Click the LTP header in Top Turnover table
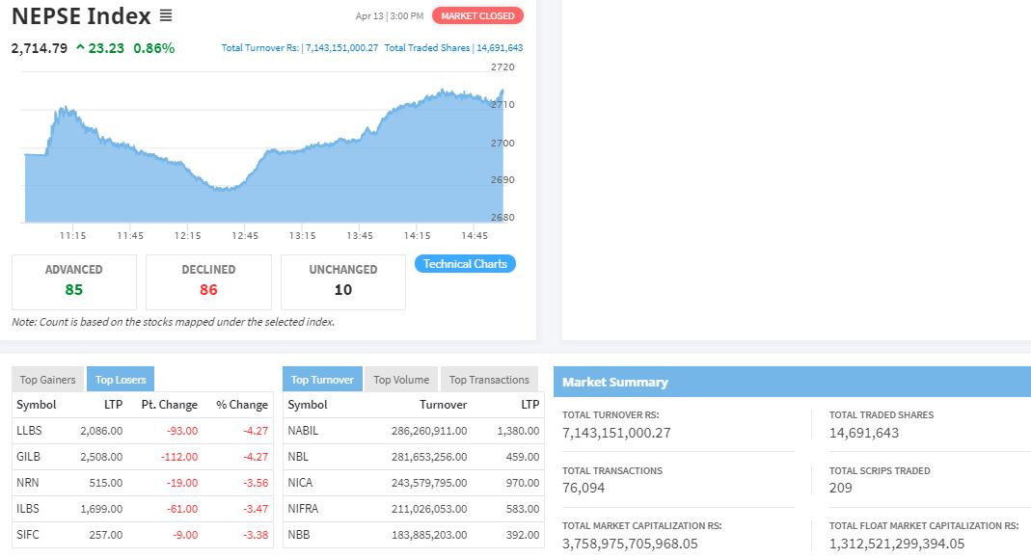Screen dimensions: 1031x558 529,404
